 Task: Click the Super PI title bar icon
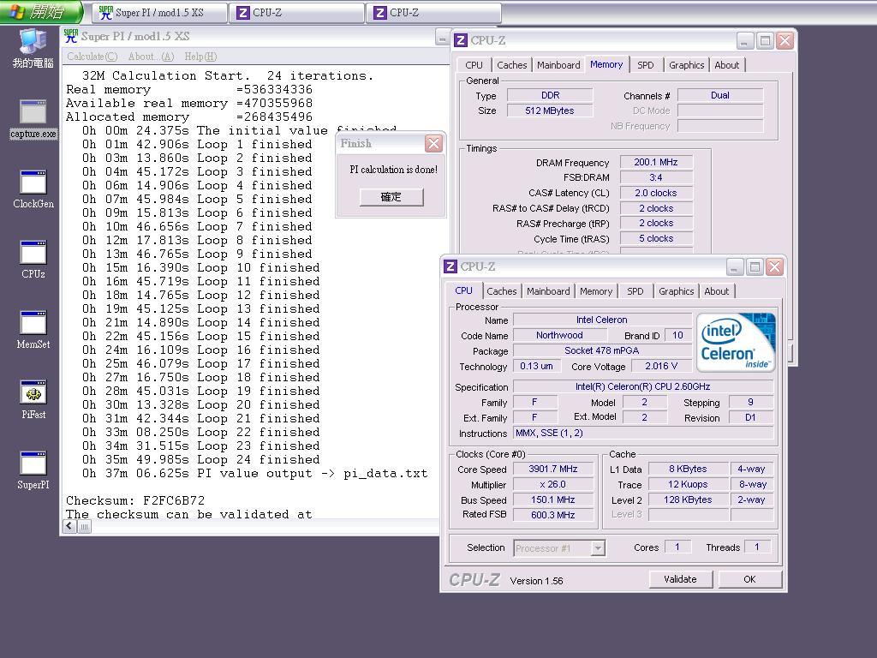pyautogui.click(x=70, y=36)
